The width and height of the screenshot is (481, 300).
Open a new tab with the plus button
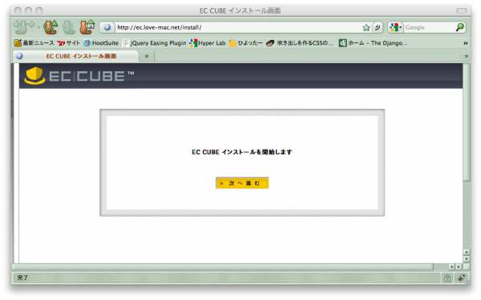tap(147, 56)
